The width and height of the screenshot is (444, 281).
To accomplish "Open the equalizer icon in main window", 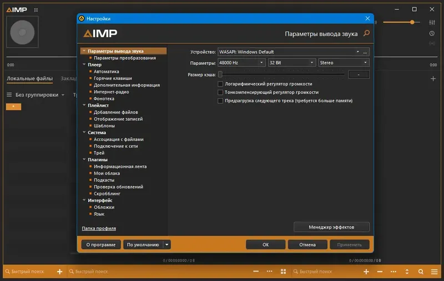I will 432,22.
